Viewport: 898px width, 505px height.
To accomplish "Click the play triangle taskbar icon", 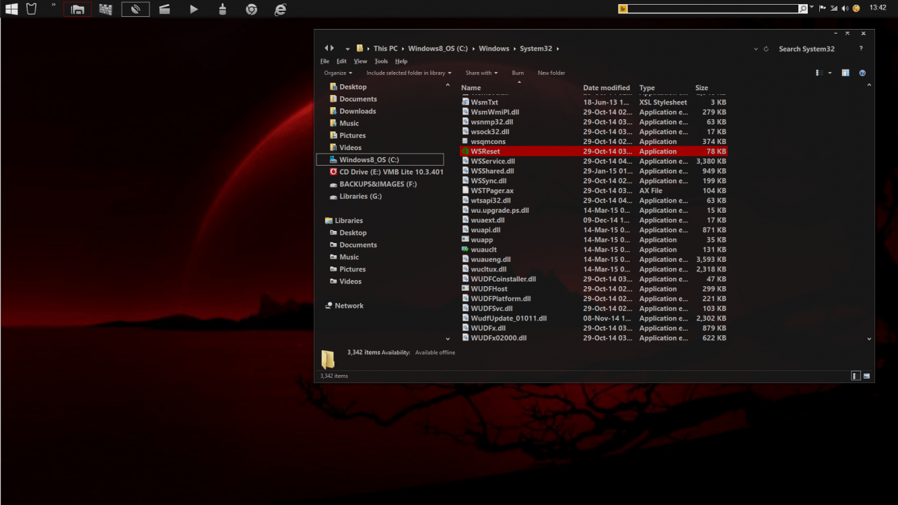I will tap(194, 9).
